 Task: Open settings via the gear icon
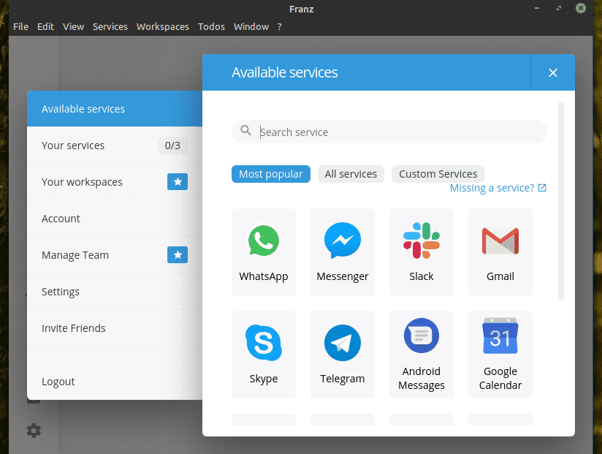34,431
